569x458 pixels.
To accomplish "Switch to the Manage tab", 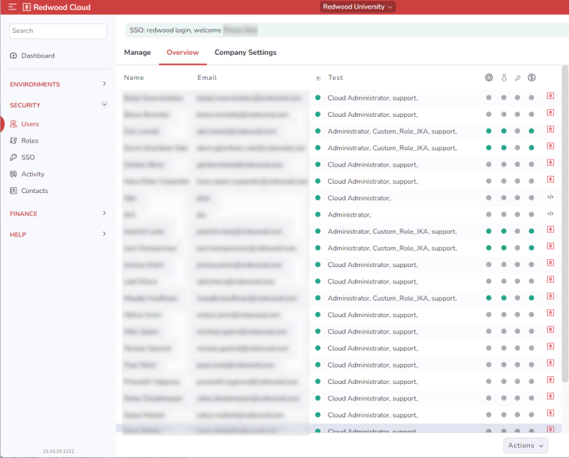I will (137, 53).
